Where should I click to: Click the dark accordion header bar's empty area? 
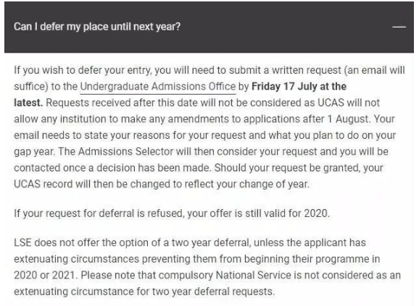point(286,27)
